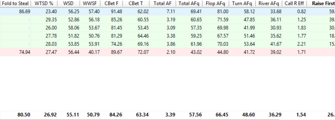Select the blue row with 86.69 fold to steal

[167, 11]
